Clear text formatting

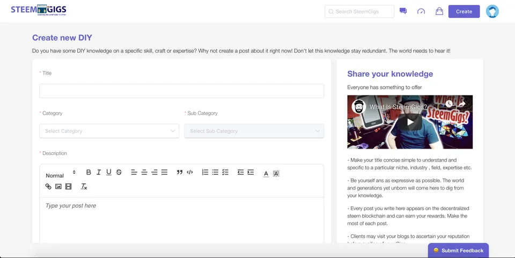tap(84, 187)
